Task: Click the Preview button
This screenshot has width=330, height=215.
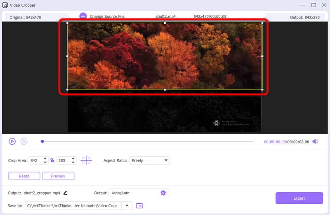Action: (58, 176)
